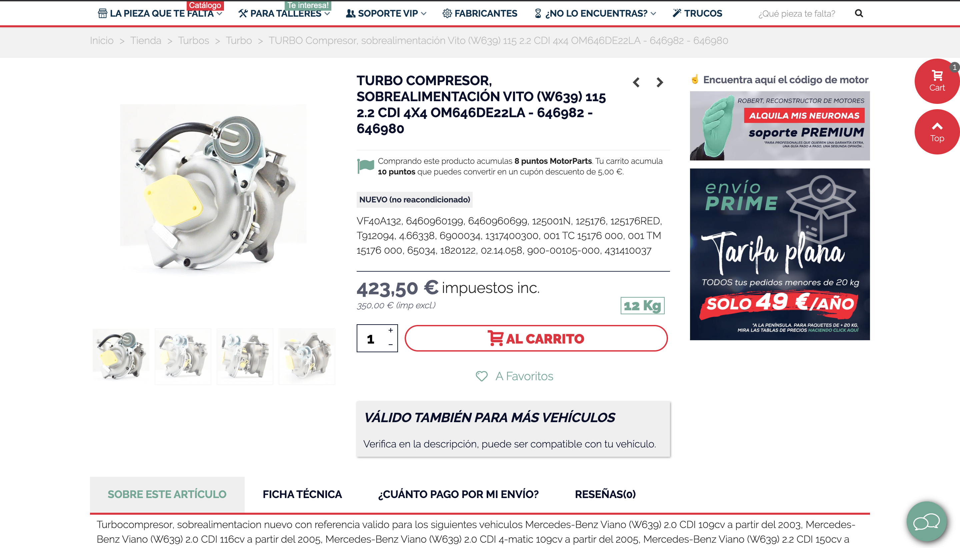Focus the ¿Qué pieza te falta? search field

796,14
